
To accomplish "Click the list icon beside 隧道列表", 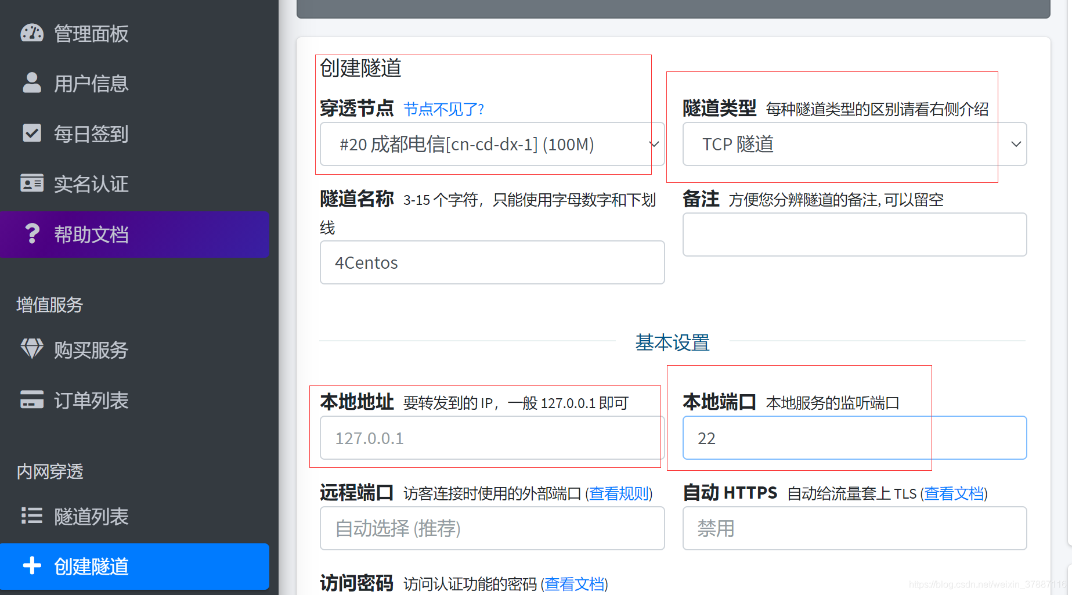I will tap(32, 515).
